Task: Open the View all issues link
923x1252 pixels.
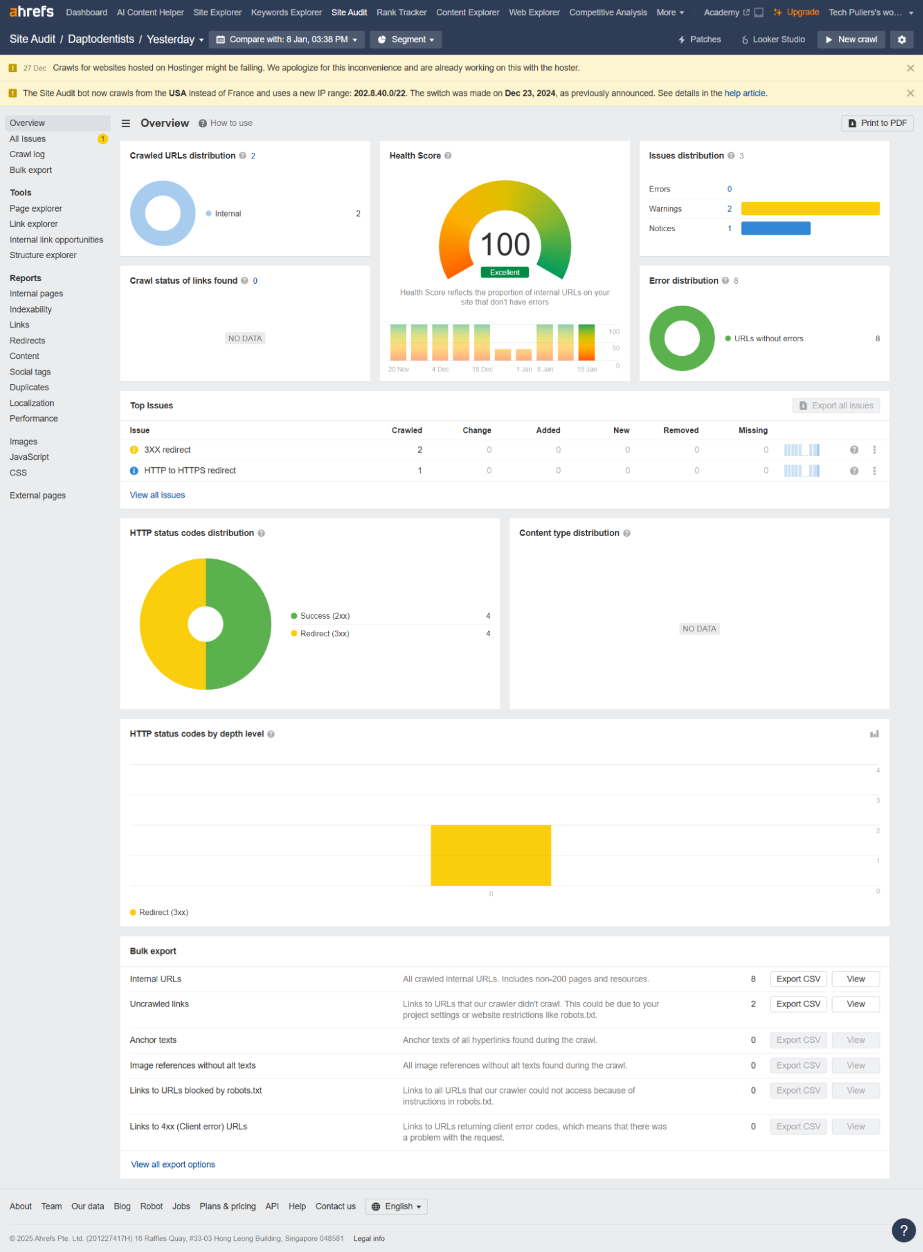Action: [157, 495]
